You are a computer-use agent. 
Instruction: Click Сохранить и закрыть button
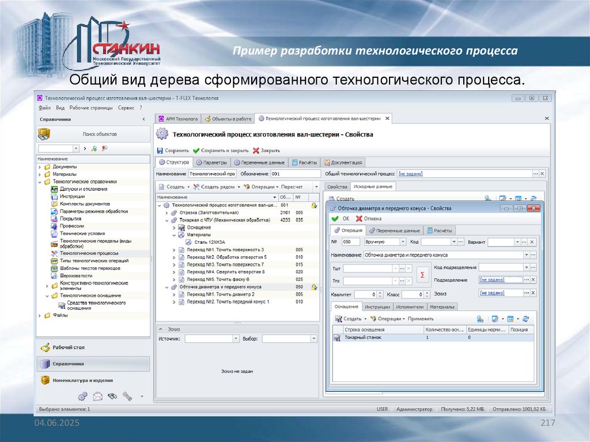(x=221, y=150)
